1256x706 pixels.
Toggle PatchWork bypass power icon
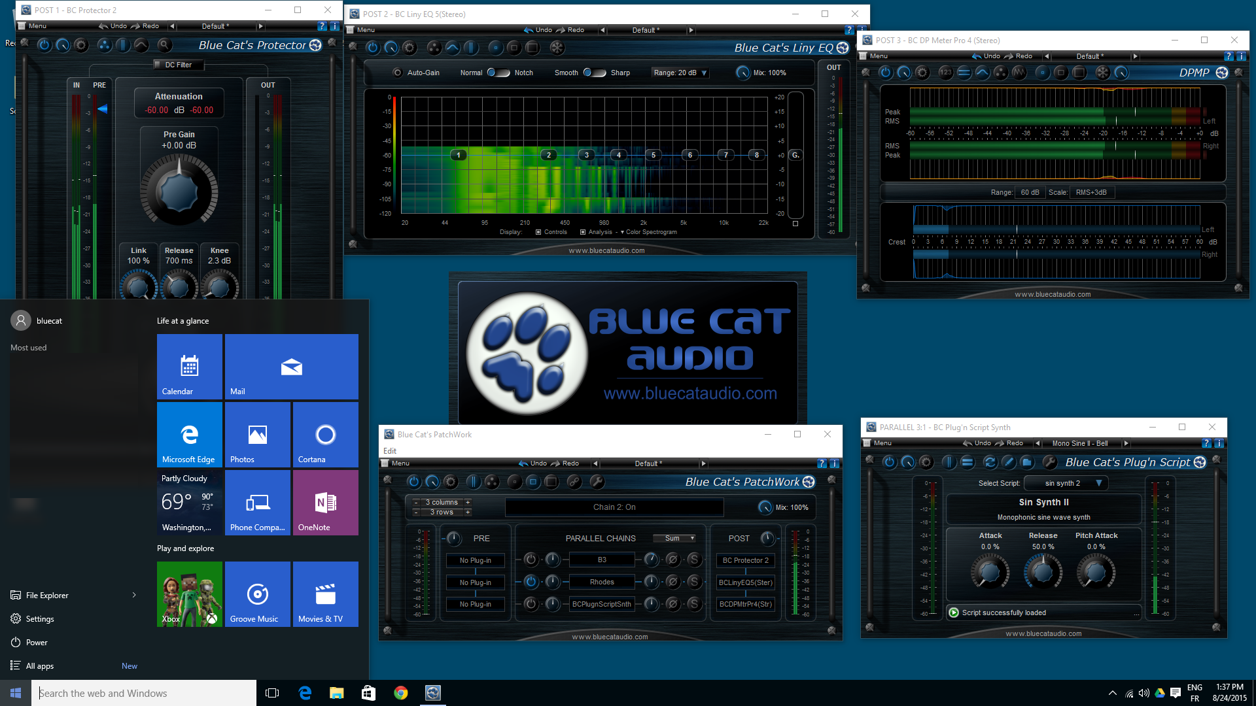coord(413,482)
